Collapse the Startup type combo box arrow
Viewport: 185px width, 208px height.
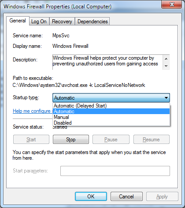(x=166, y=98)
